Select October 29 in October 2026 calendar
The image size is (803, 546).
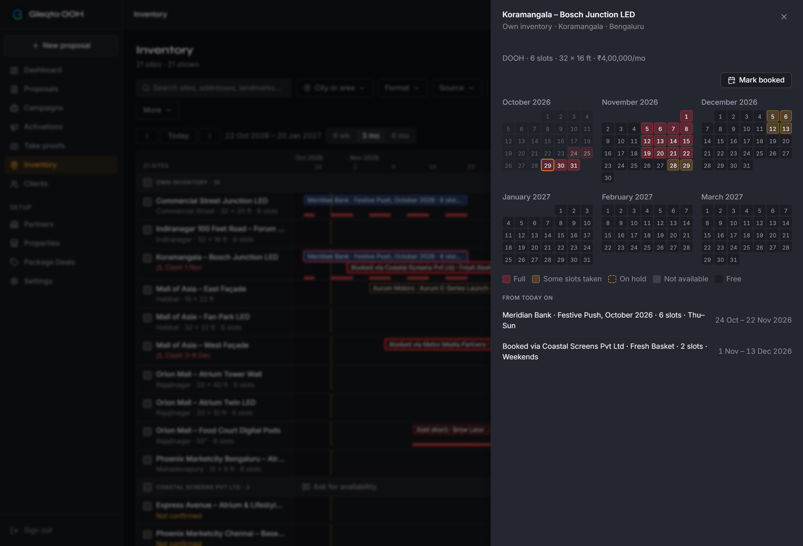(547, 165)
